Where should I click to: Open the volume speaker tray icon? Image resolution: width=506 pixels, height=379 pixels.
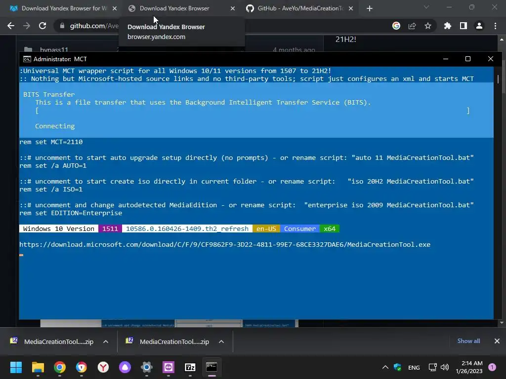pos(445,367)
